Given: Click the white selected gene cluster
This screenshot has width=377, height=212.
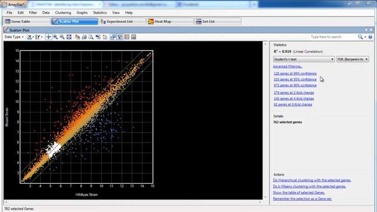Looking at the screenshot, I should [54, 149].
